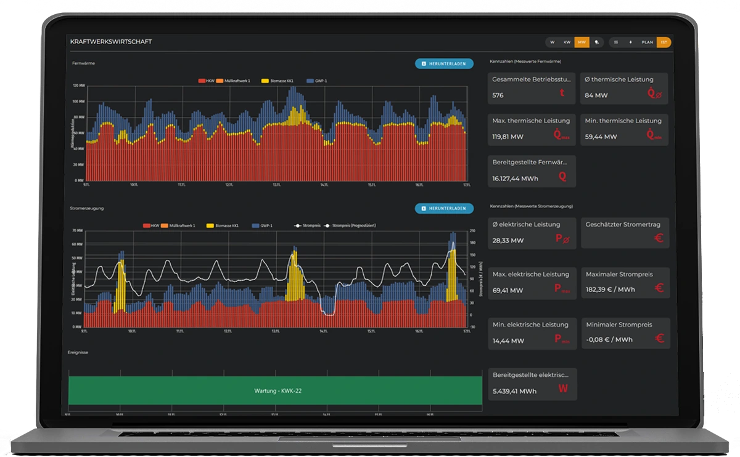Click euro icon in Maximaler Strompreis card
This screenshot has width=740, height=457.
659,288
